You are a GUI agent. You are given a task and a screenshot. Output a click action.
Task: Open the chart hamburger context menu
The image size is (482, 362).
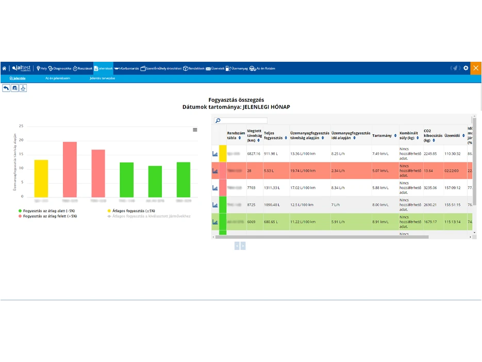(x=195, y=130)
